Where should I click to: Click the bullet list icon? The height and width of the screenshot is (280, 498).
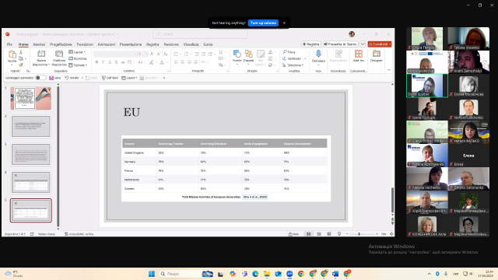(176, 54)
